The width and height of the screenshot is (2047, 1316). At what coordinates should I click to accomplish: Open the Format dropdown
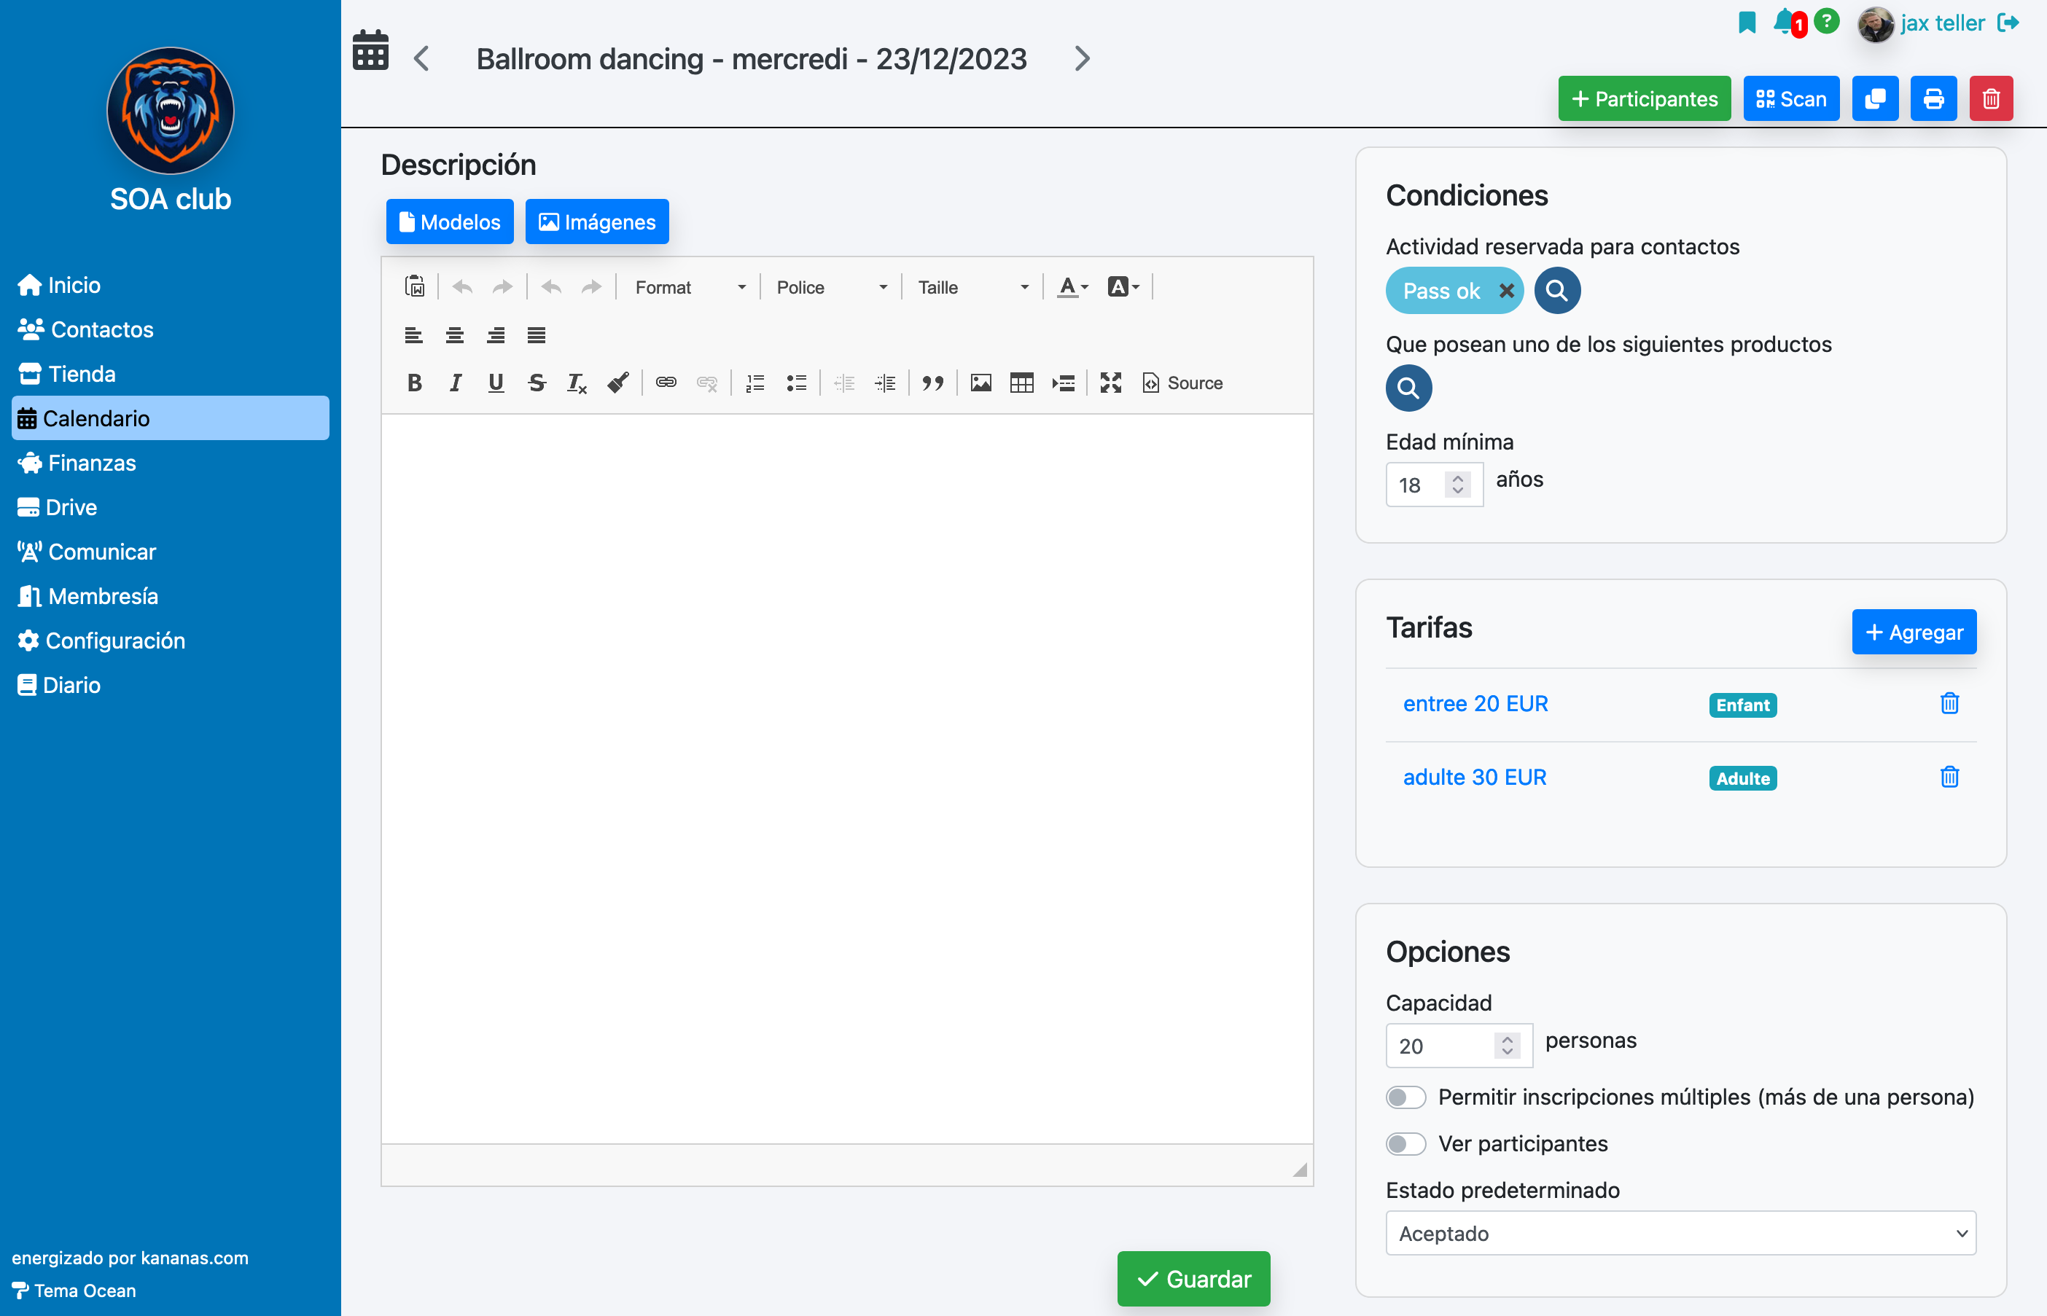[x=690, y=287]
